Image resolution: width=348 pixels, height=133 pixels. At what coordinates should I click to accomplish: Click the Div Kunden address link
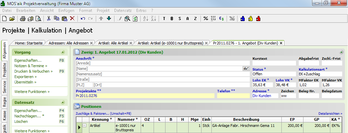(x=262, y=96)
